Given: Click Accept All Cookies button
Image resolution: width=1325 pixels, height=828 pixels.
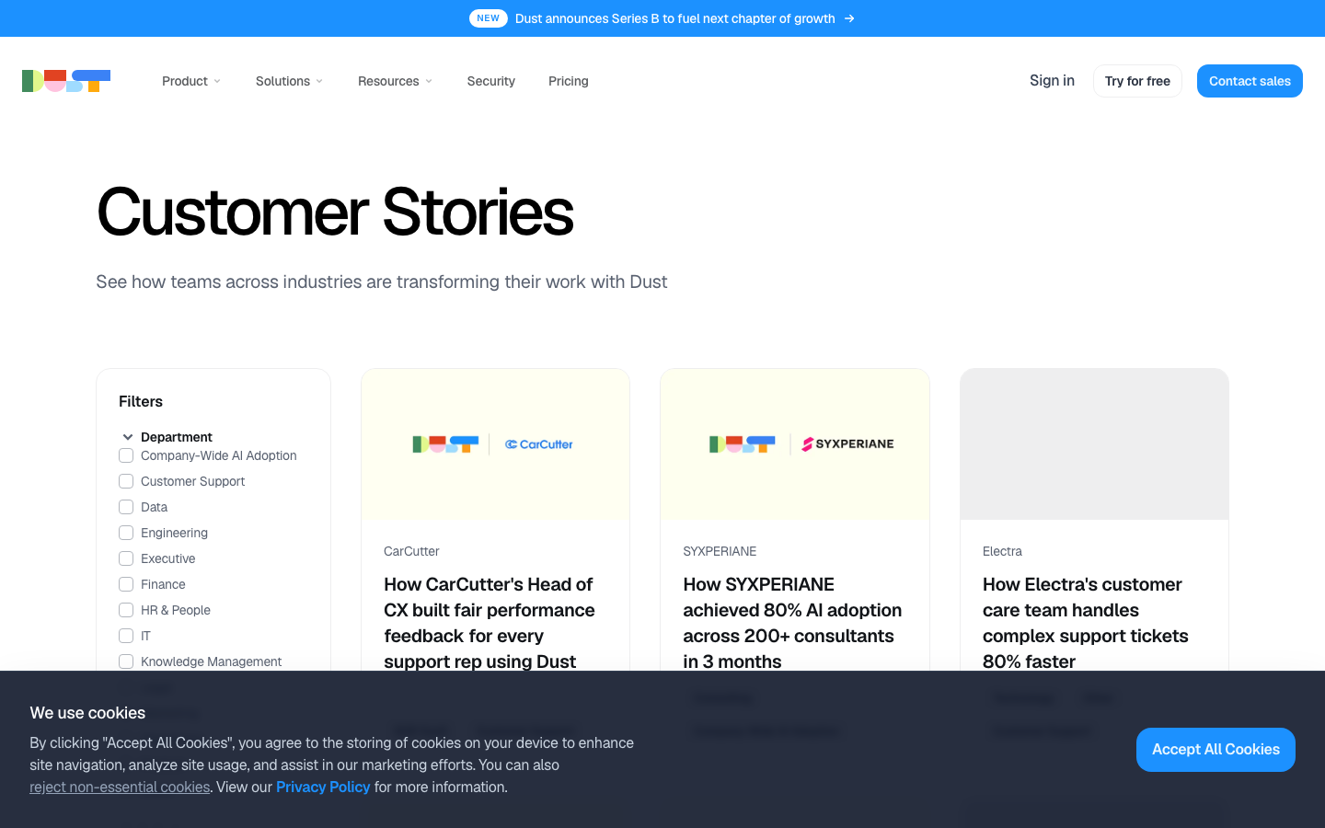Looking at the screenshot, I should pyautogui.click(x=1216, y=750).
